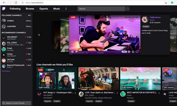Toggle theatre mode on the player
This screenshot has width=177, height=106.
click(x=133, y=52)
